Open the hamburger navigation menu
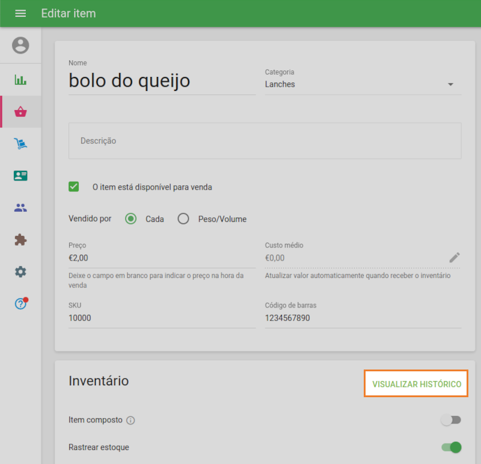Viewport: 481px width, 464px height. (x=20, y=13)
